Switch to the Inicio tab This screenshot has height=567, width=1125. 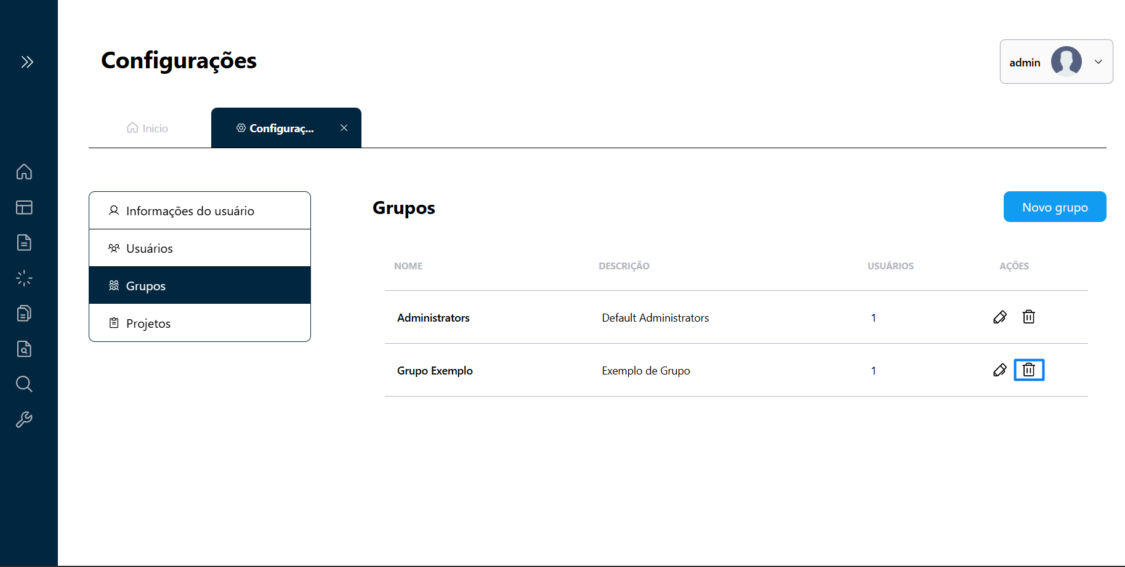[x=147, y=127]
